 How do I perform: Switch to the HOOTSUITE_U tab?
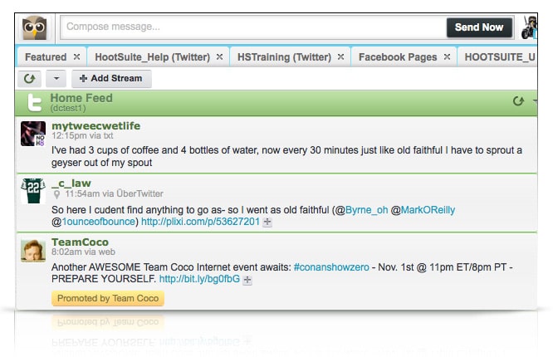(x=499, y=56)
